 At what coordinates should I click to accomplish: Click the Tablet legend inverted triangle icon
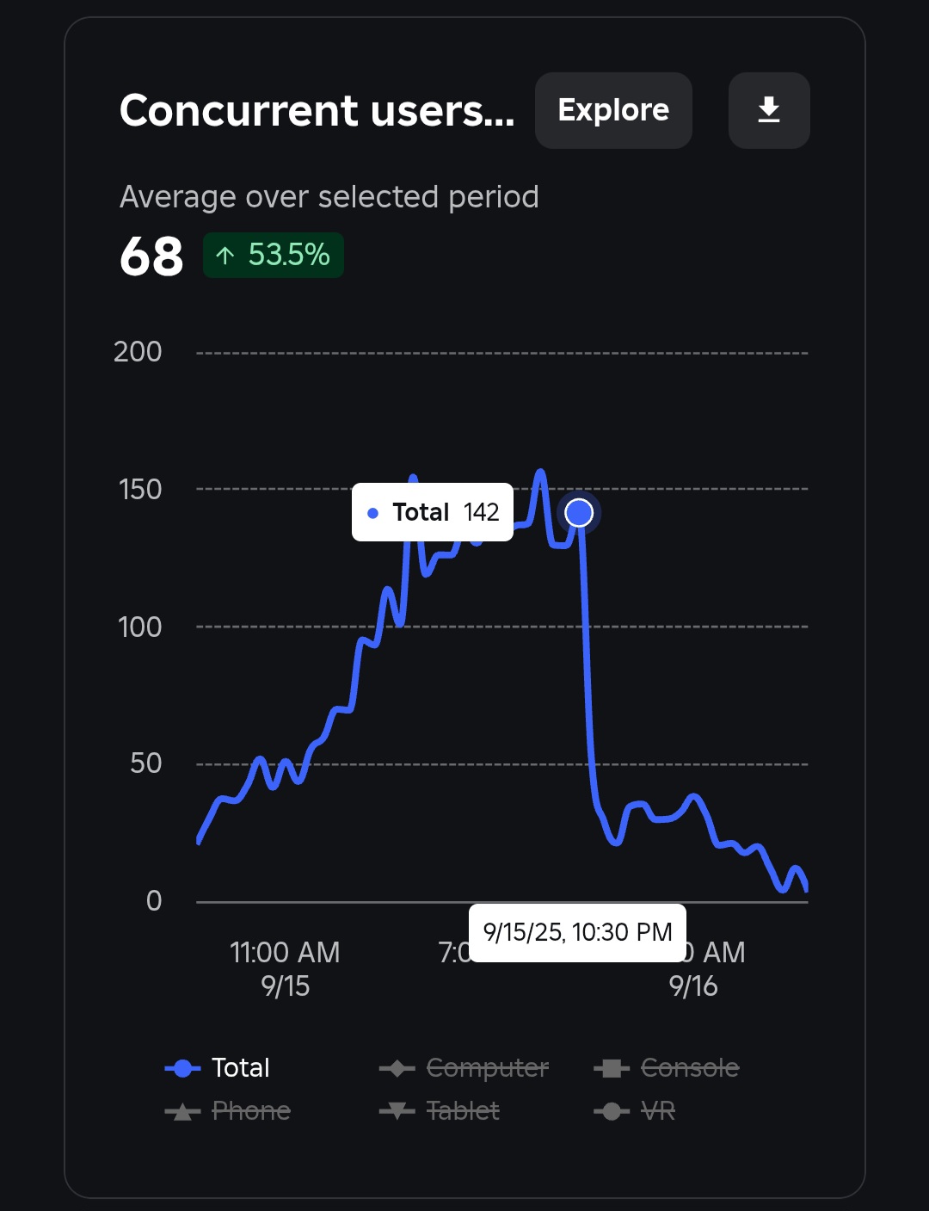pos(397,1111)
